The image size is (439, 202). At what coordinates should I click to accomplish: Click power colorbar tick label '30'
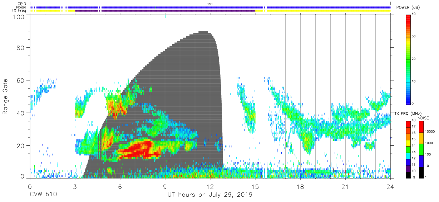coord(413,37)
